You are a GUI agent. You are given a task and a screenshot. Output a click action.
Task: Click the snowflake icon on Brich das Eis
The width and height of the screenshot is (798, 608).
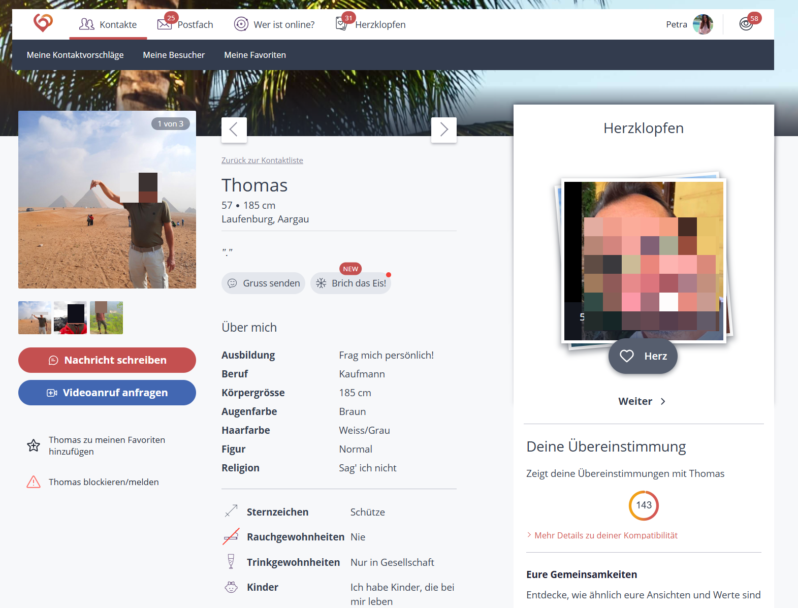point(321,283)
